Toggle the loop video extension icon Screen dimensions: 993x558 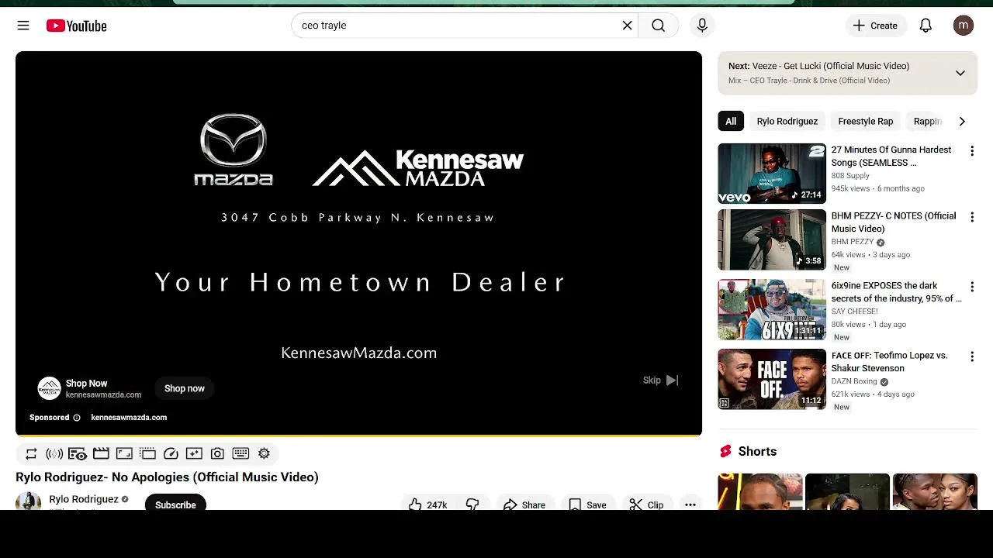31,454
